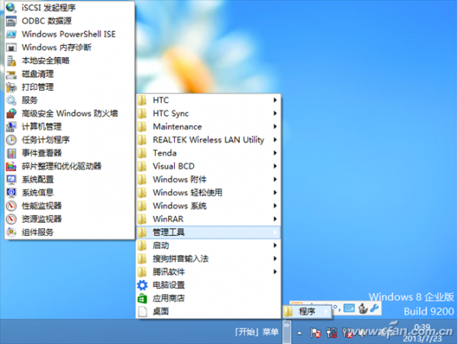This screenshot has width=458, height=344.
Task: Select the highlighted 管理工具 folder entry
Action: 208,232
